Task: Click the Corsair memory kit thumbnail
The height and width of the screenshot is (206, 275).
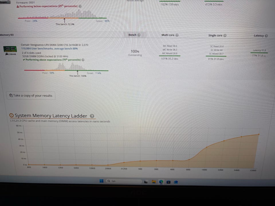Action: 10,49
